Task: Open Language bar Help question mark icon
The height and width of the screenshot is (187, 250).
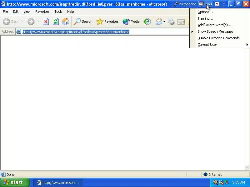Action: coord(217,4)
